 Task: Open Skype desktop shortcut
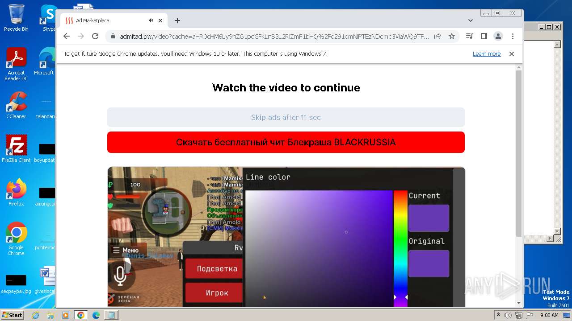48,18
